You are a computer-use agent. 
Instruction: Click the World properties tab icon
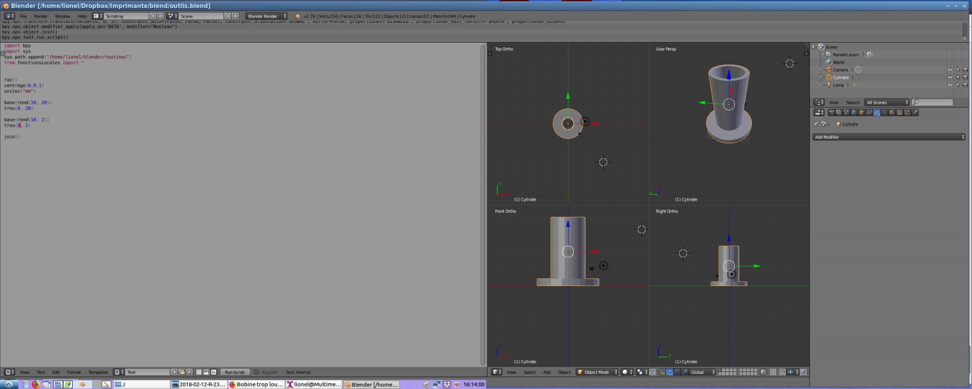(854, 112)
